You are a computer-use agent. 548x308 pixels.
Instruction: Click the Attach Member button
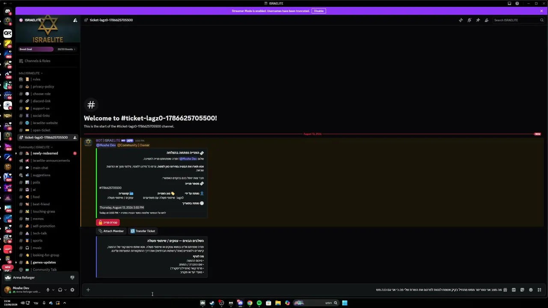click(x=111, y=231)
